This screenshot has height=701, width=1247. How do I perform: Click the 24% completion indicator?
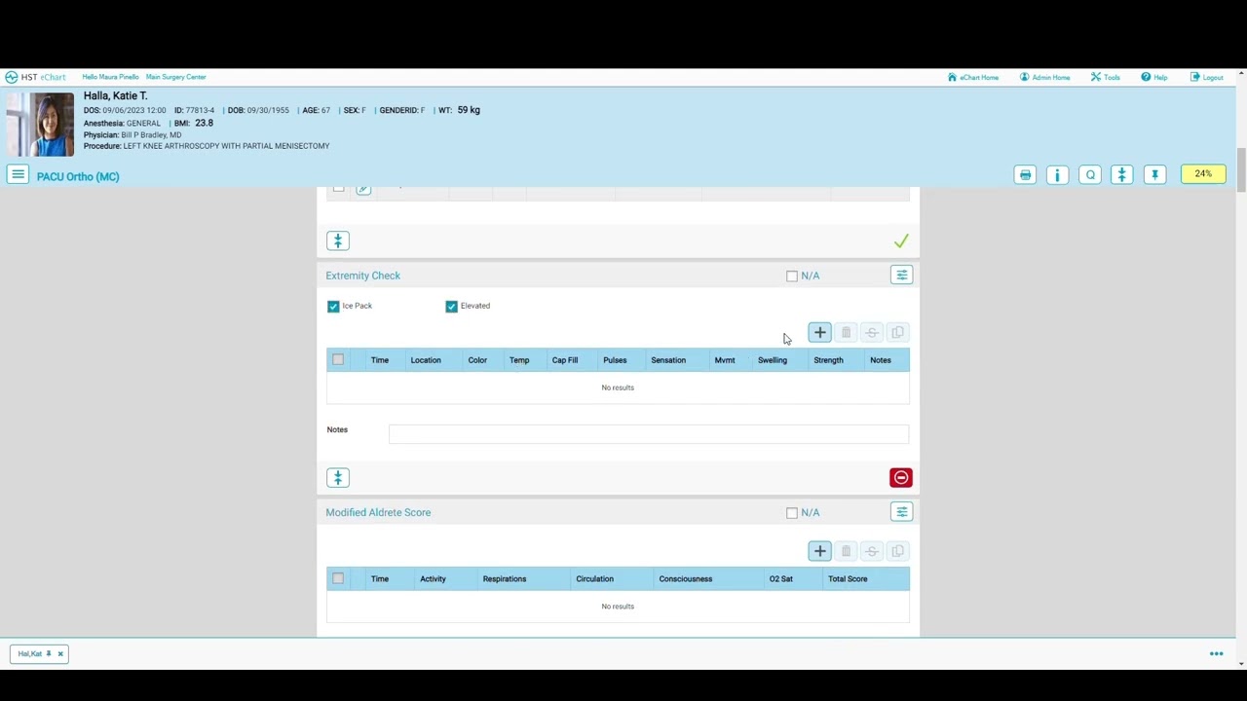pos(1203,174)
